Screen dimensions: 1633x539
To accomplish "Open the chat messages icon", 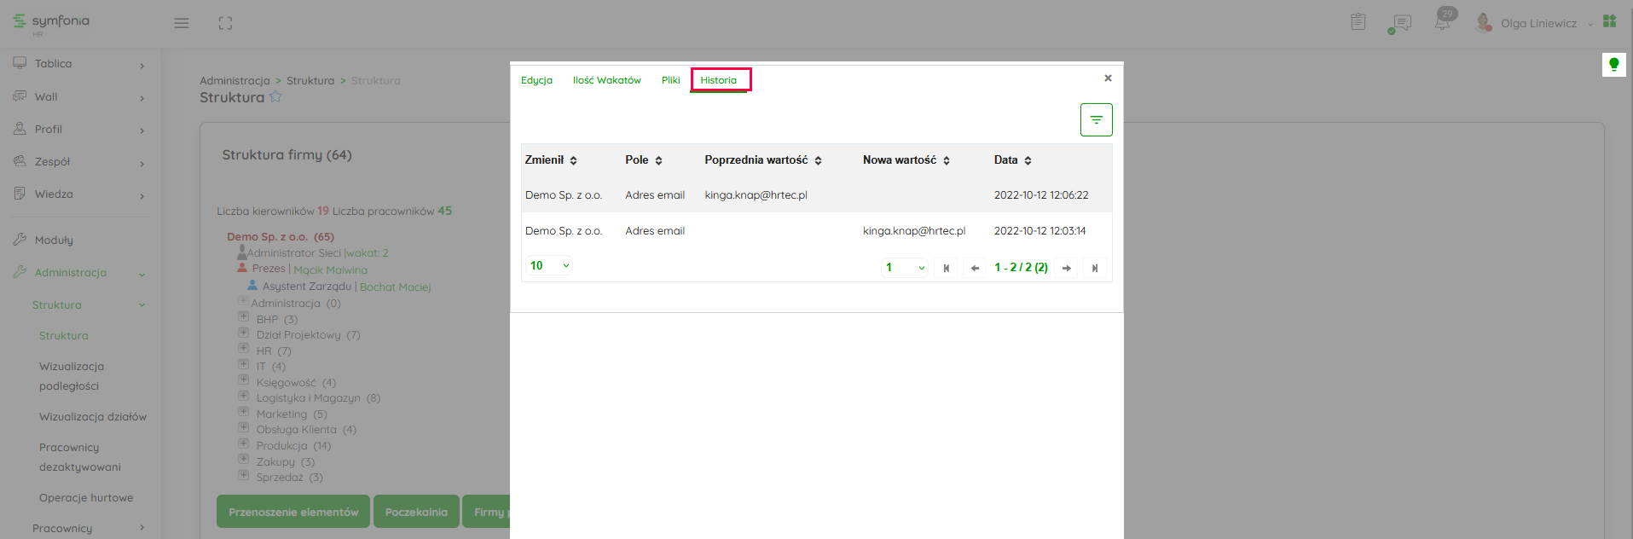I will pyautogui.click(x=1399, y=23).
